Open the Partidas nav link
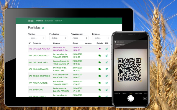177x110 pixels. coord(40,21)
